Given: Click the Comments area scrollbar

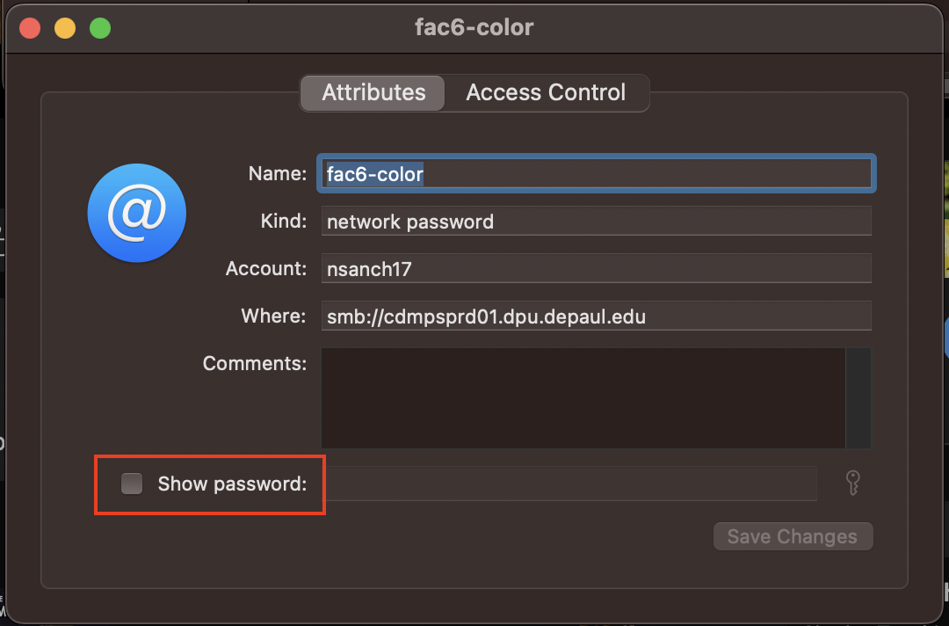Looking at the screenshot, I should point(858,397).
